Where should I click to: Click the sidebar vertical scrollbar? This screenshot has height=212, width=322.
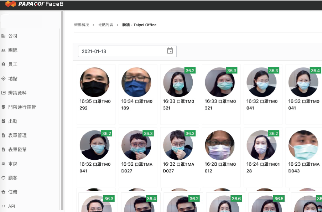[62, 107]
